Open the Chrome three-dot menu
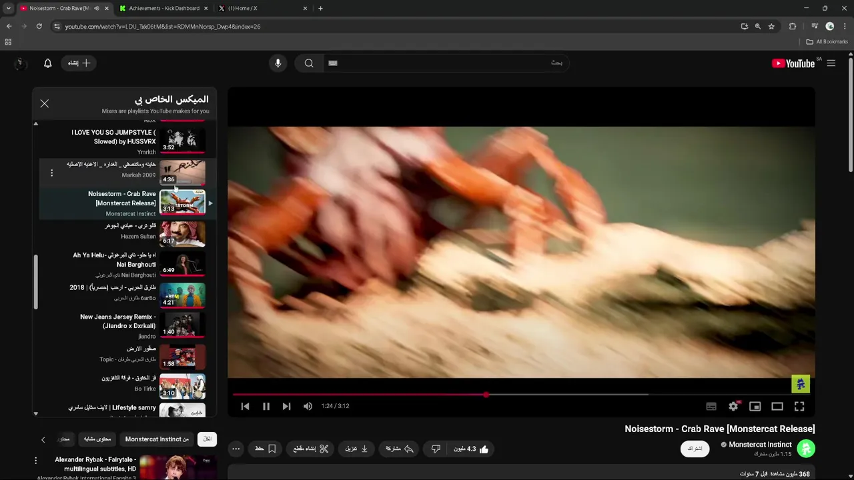This screenshot has width=854, height=480. click(x=845, y=27)
